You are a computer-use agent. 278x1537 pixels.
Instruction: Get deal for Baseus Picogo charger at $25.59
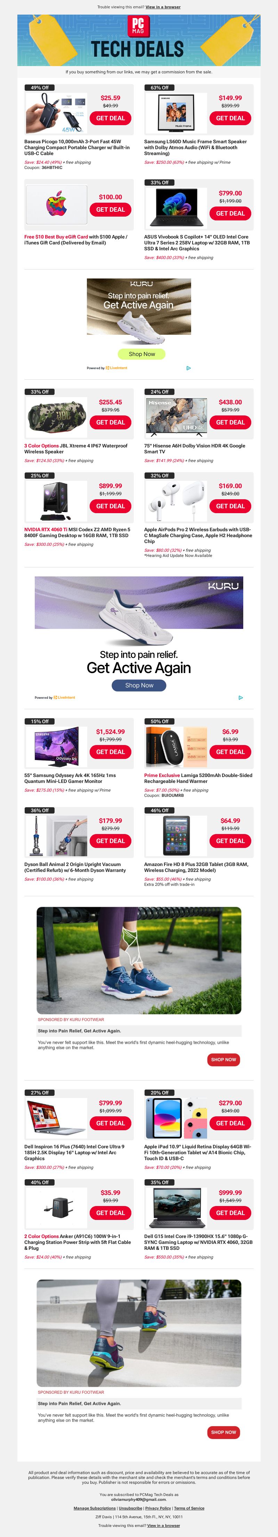[111, 118]
